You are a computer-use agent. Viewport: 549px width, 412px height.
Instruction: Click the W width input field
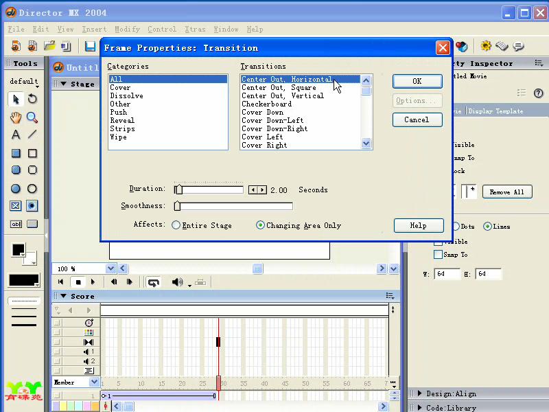[447, 274]
